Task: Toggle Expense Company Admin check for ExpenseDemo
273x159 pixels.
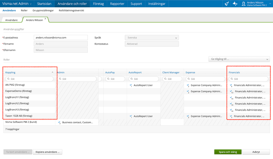Action: point(188,91)
